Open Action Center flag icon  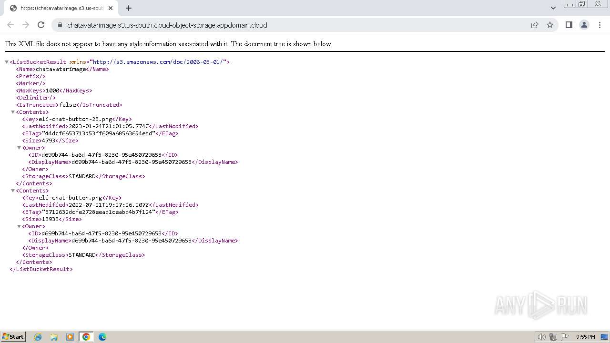coord(565,337)
